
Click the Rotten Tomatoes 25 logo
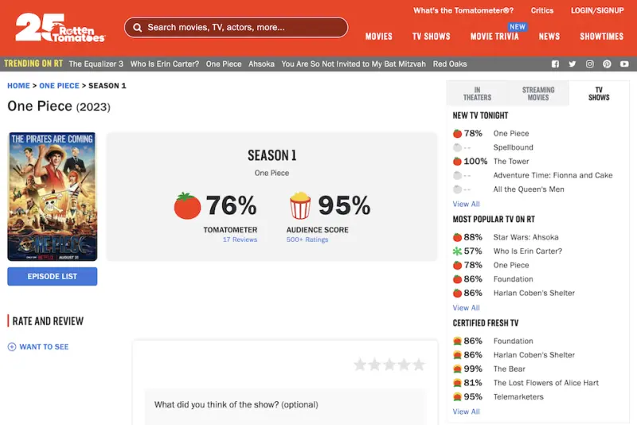pyautogui.click(x=61, y=28)
